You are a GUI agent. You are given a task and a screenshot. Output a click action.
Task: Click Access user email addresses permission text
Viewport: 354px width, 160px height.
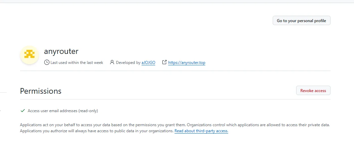click(x=63, y=111)
